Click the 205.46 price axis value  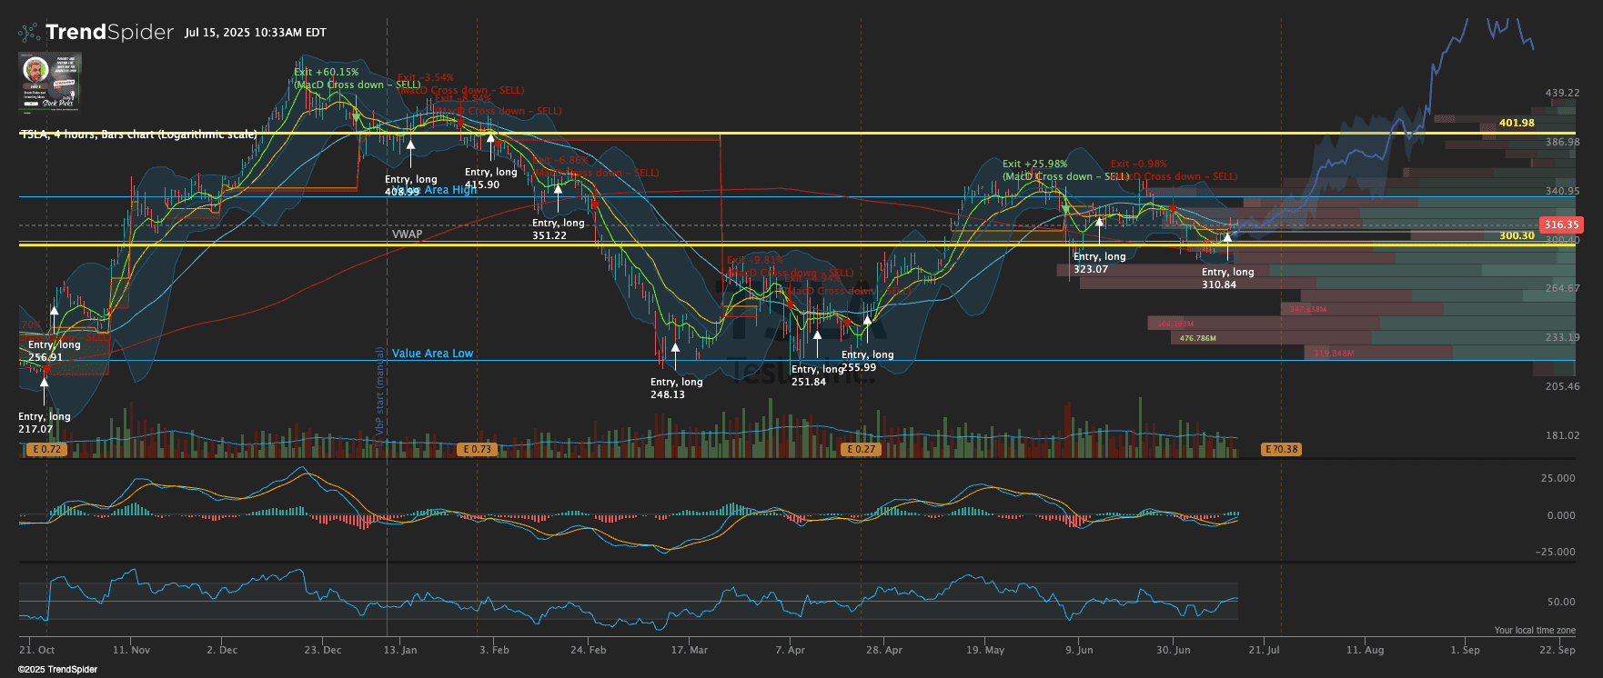coord(1562,386)
